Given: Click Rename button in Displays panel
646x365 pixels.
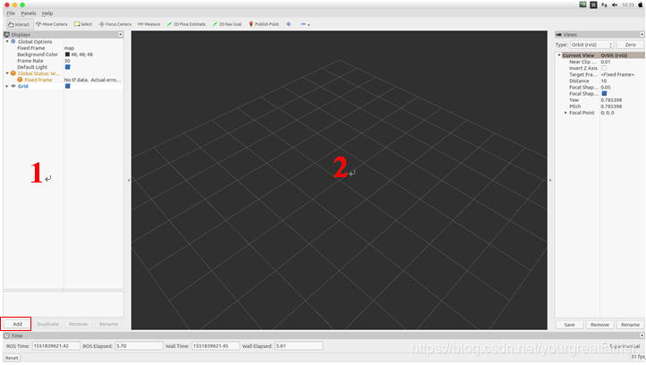Looking at the screenshot, I should (x=109, y=324).
